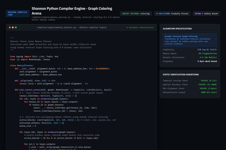Click the PASSED (4-Byte) BSS alignment result

point(208,89)
